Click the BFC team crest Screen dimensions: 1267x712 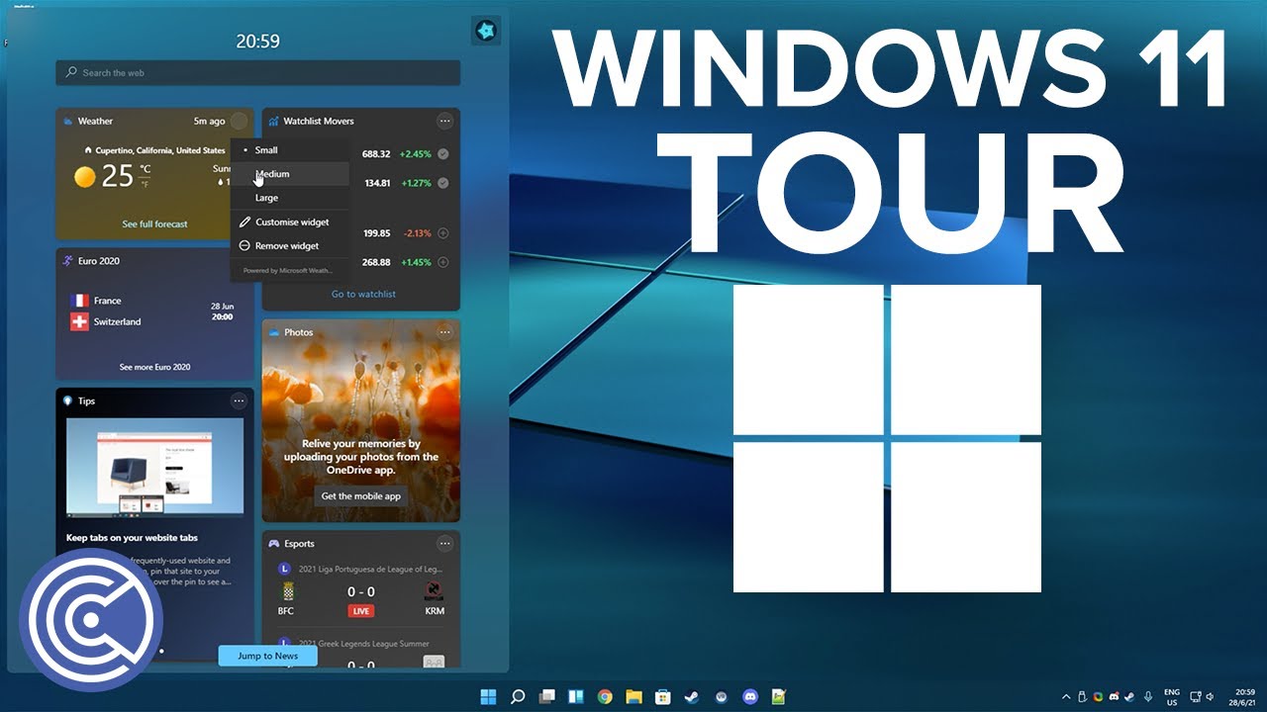coord(288,591)
